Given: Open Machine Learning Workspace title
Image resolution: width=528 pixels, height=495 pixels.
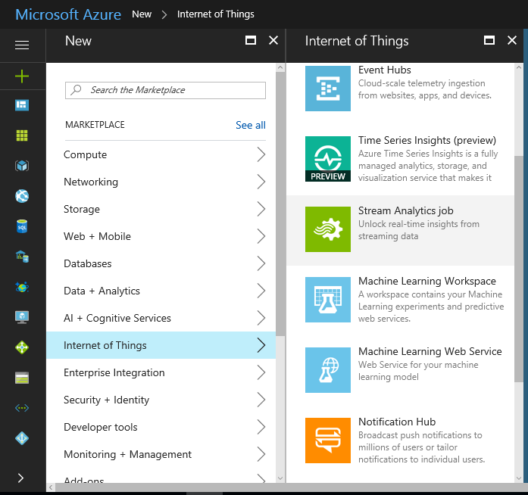Looking at the screenshot, I should [x=427, y=281].
